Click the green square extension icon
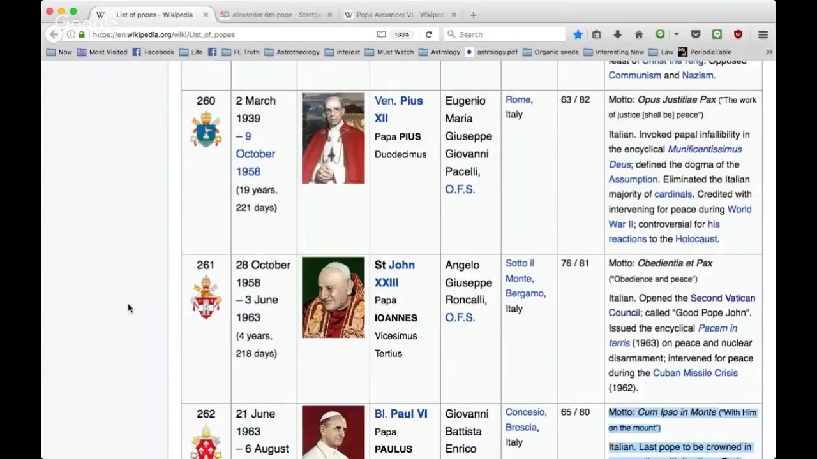Screen dimensions: 817x459 click(x=717, y=34)
